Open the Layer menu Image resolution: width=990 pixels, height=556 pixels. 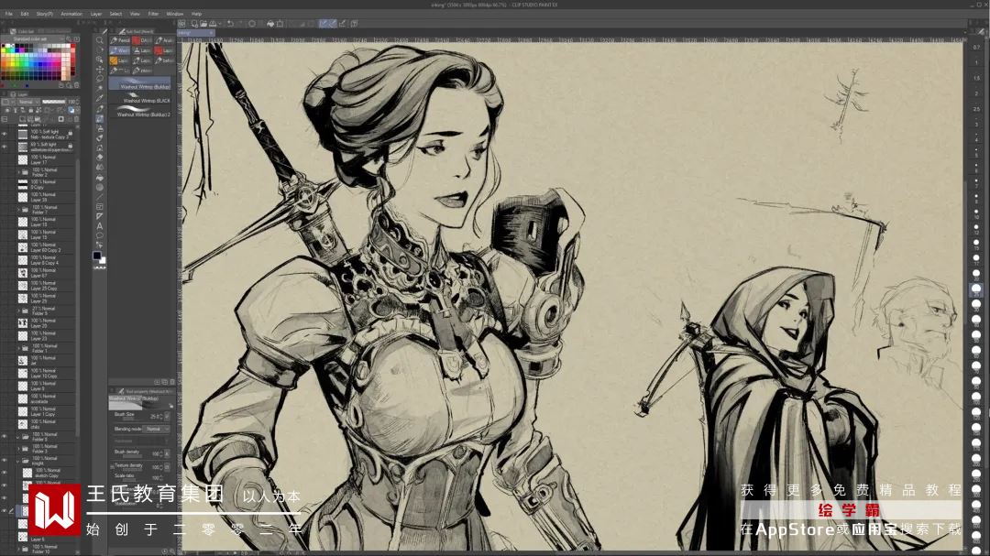tap(96, 13)
